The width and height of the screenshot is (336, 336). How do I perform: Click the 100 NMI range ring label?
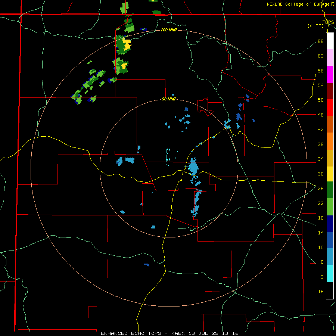pyautogui.click(x=169, y=30)
